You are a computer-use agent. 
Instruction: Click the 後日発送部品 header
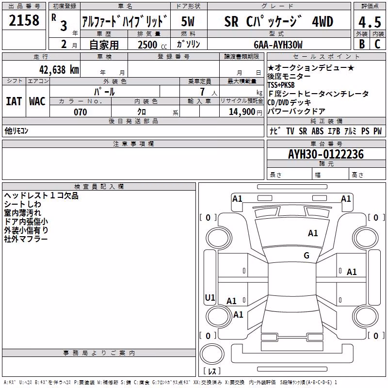pos(133,121)
